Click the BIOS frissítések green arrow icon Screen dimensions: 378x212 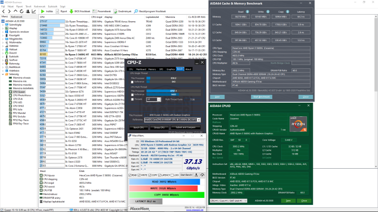pyautogui.click(x=71, y=11)
